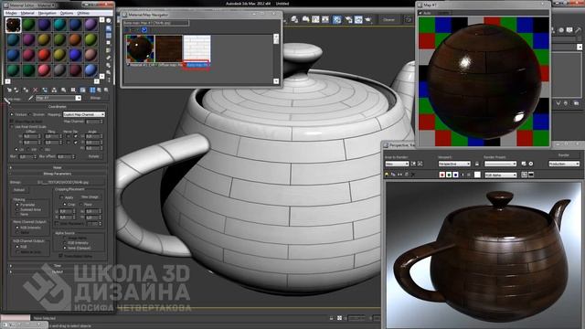
Task: Open Viewport dropdown showing Perspective
Action: pos(454,164)
